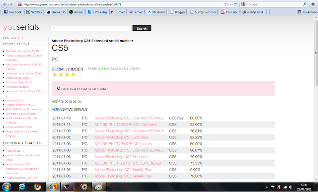The width and height of the screenshot is (318, 192).
Task: Open the Windows Start orb
Action: [x=6, y=187]
